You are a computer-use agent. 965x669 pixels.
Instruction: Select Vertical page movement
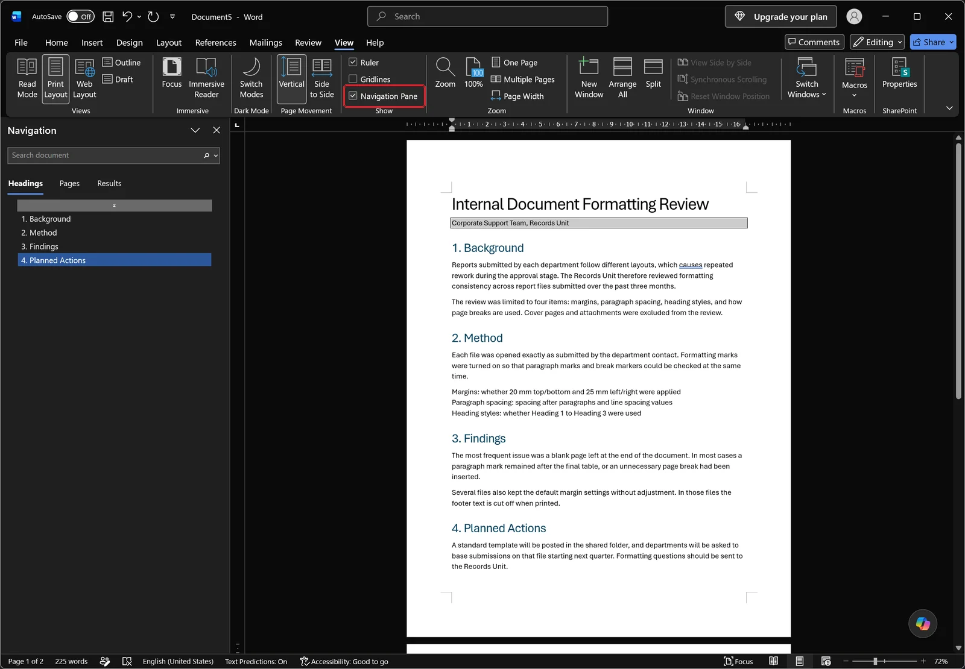291,78
